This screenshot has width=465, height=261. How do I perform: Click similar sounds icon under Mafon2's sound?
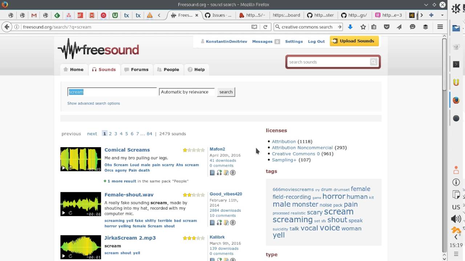(x=213, y=173)
